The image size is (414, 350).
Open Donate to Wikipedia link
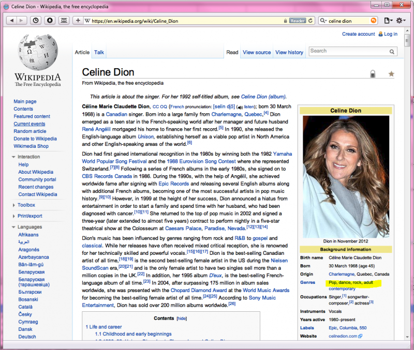tap(35, 139)
